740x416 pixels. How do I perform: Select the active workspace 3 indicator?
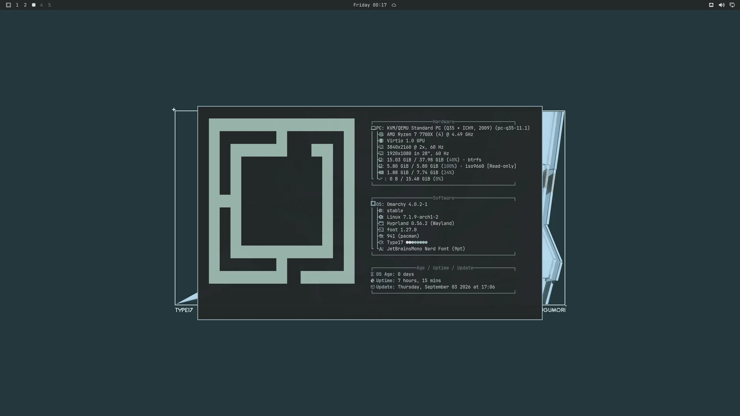34,5
